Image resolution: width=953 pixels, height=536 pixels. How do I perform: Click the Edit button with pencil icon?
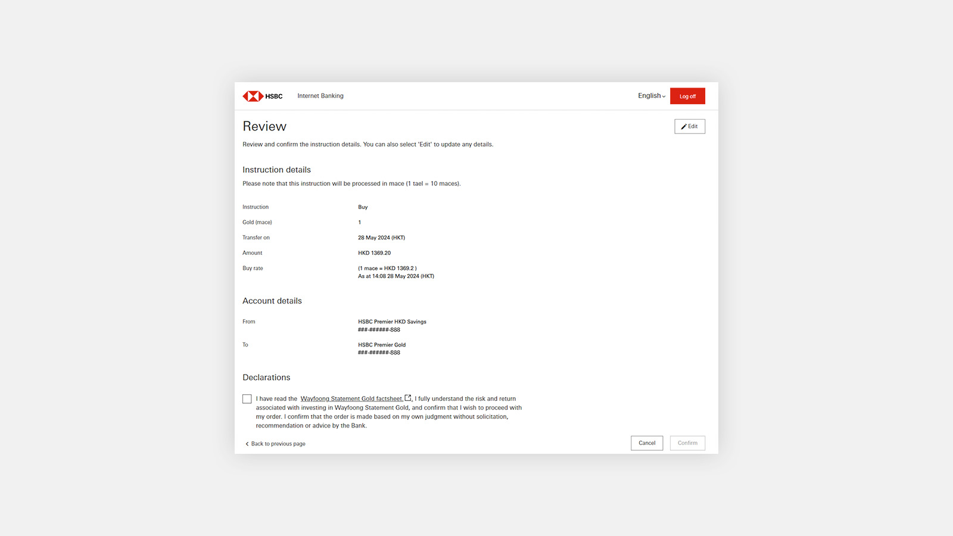pos(690,126)
